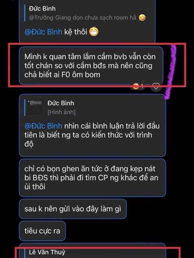Select the message 'sau k nên gửi vào đây làm gì'
Screen dimensions: 194x258
pos(73,209)
